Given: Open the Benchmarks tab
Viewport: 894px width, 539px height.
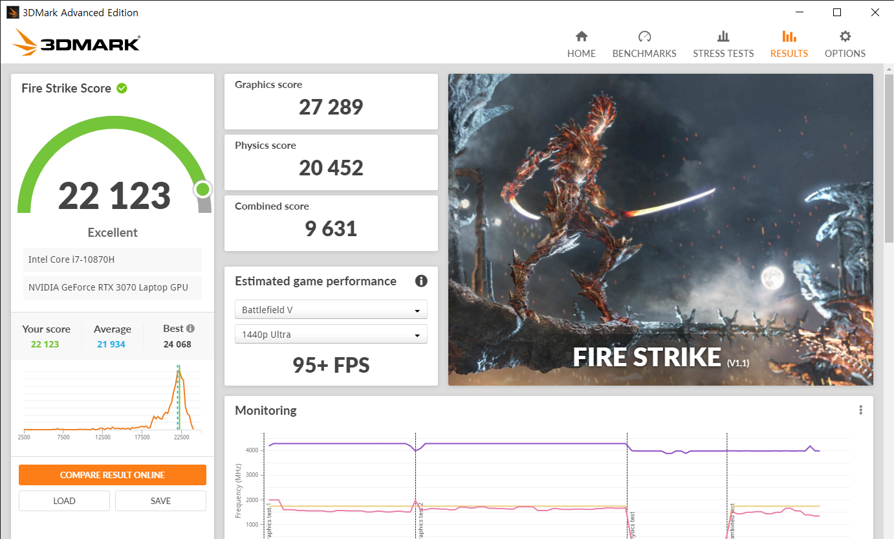Looking at the screenshot, I should pyautogui.click(x=644, y=45).
